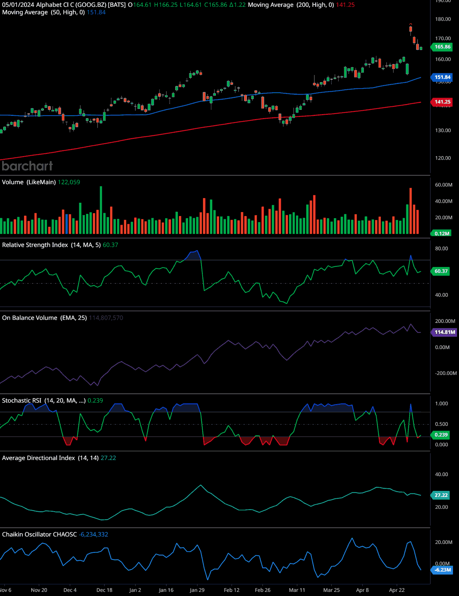459x596 pixels.
Task: Click RSI value 60.37 beside indicator label
Action: point(110,245)
